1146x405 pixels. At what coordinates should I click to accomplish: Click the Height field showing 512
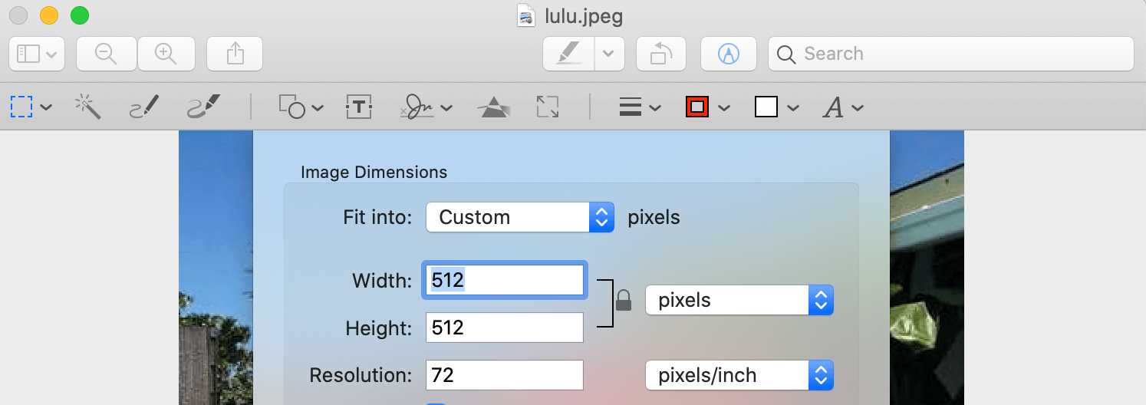tap(504, 328)
